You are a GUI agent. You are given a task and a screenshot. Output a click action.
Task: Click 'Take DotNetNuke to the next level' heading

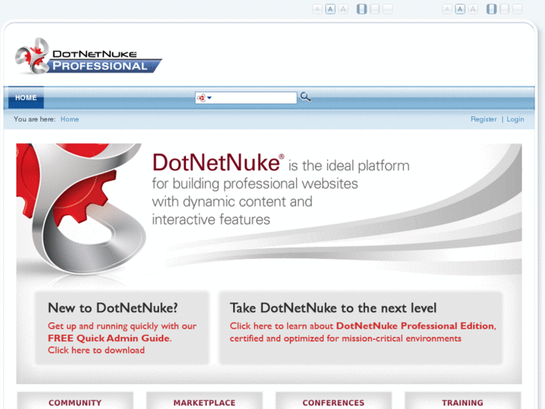click(333, 308)
